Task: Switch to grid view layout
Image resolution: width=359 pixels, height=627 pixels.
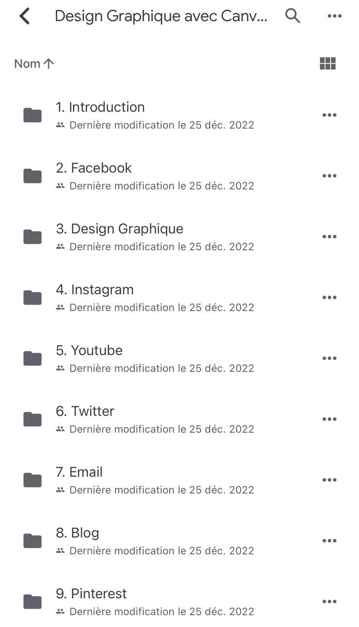Action: pyautogui.click(x=328, y=63)
